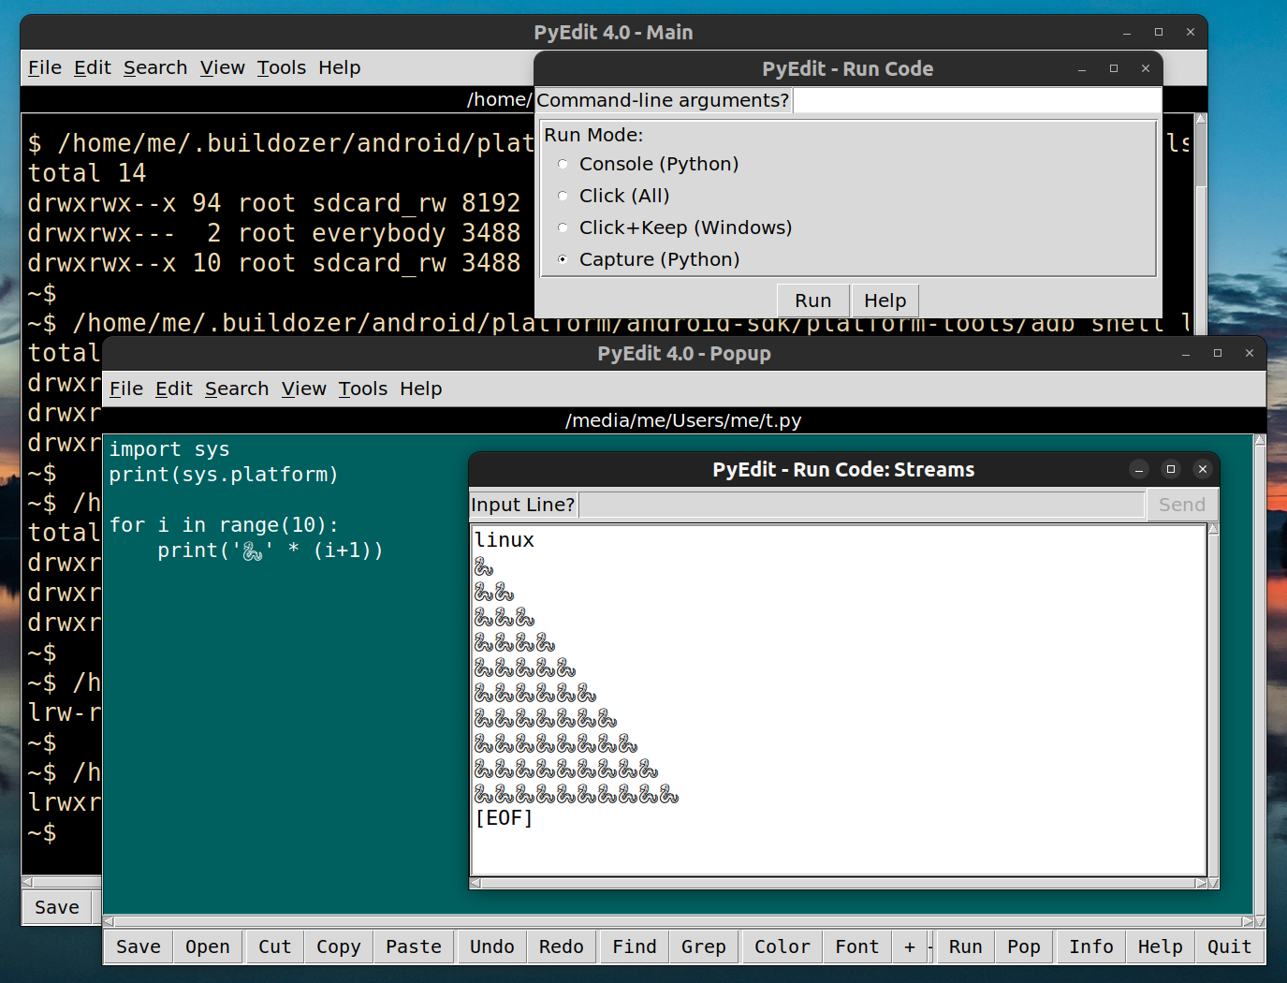
Task: Open View menu in Main window
Action: (223, 67)
